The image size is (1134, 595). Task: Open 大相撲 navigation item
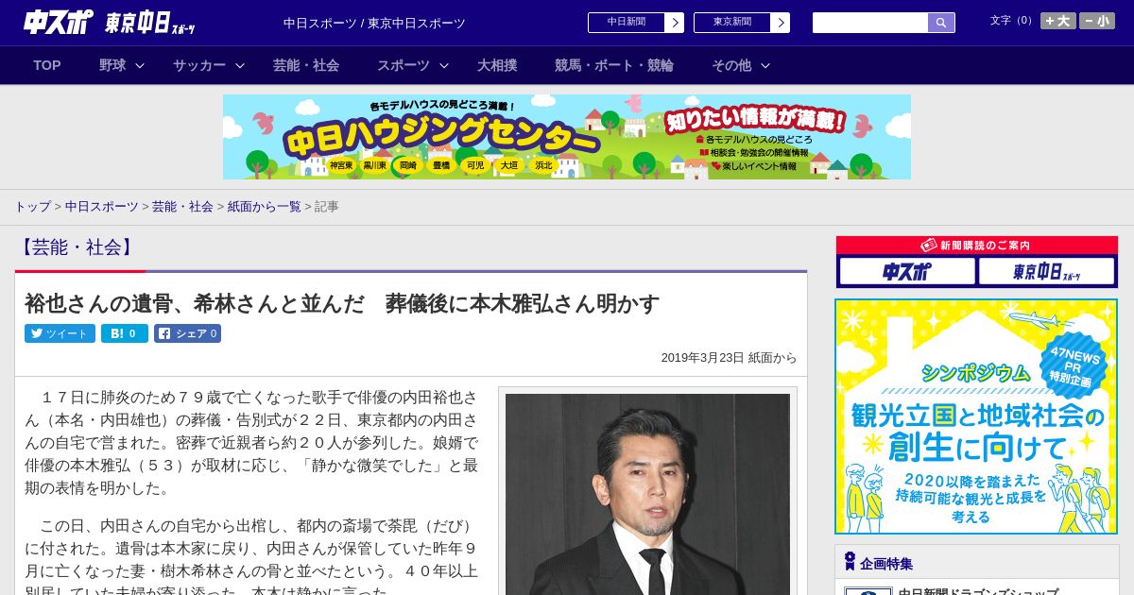497,65
